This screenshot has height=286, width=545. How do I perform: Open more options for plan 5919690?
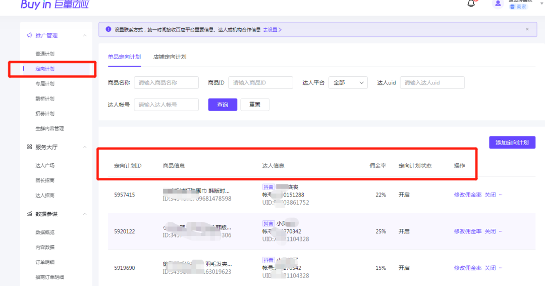tap(501, 268)
